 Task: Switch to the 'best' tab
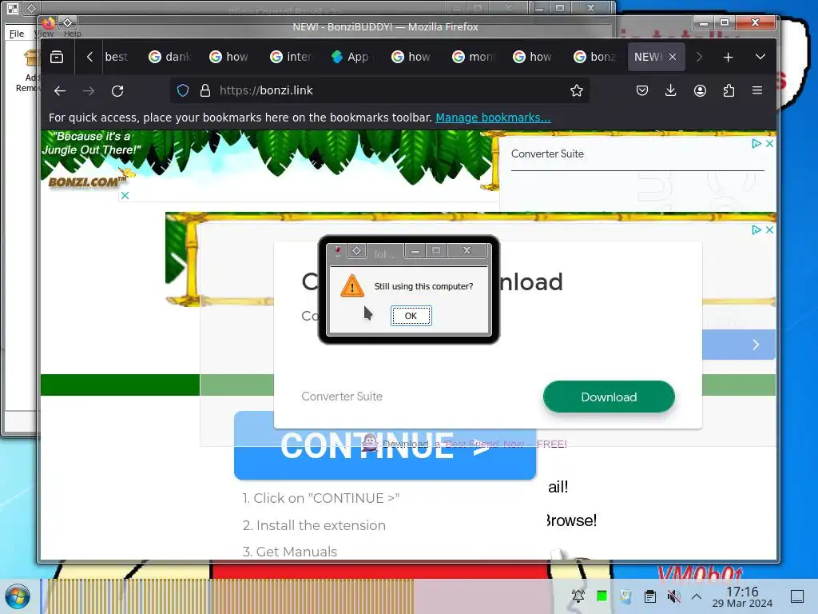[x=116, y=57]
